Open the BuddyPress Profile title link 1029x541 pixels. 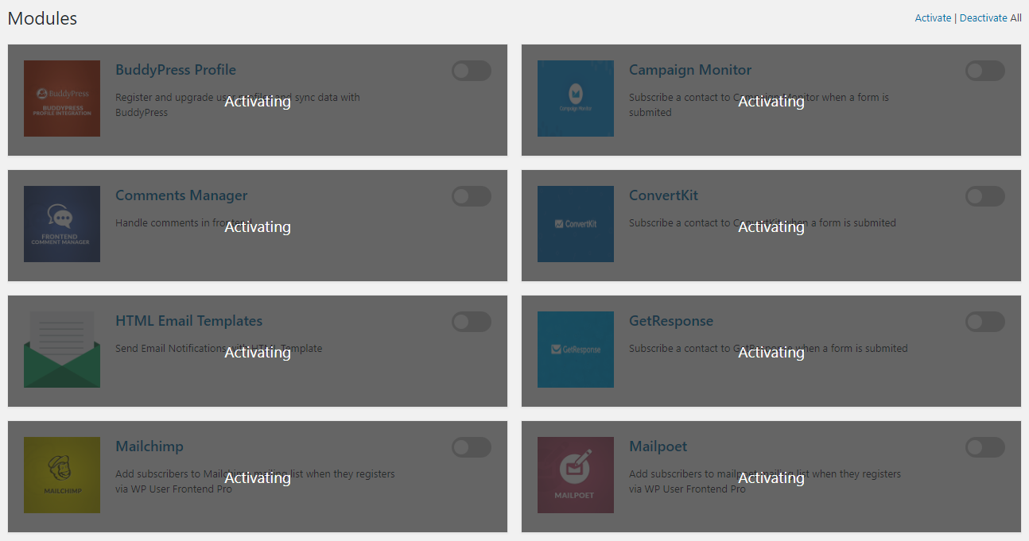point(176,70)
